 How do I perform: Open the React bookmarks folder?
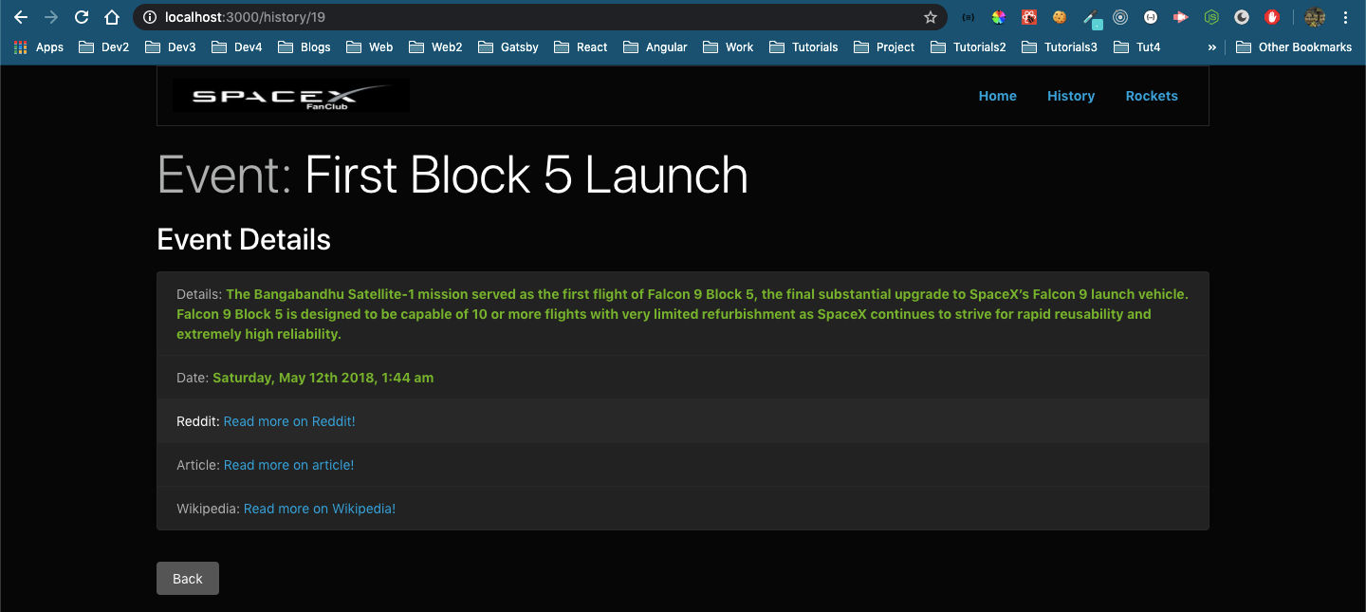(581, 46)
